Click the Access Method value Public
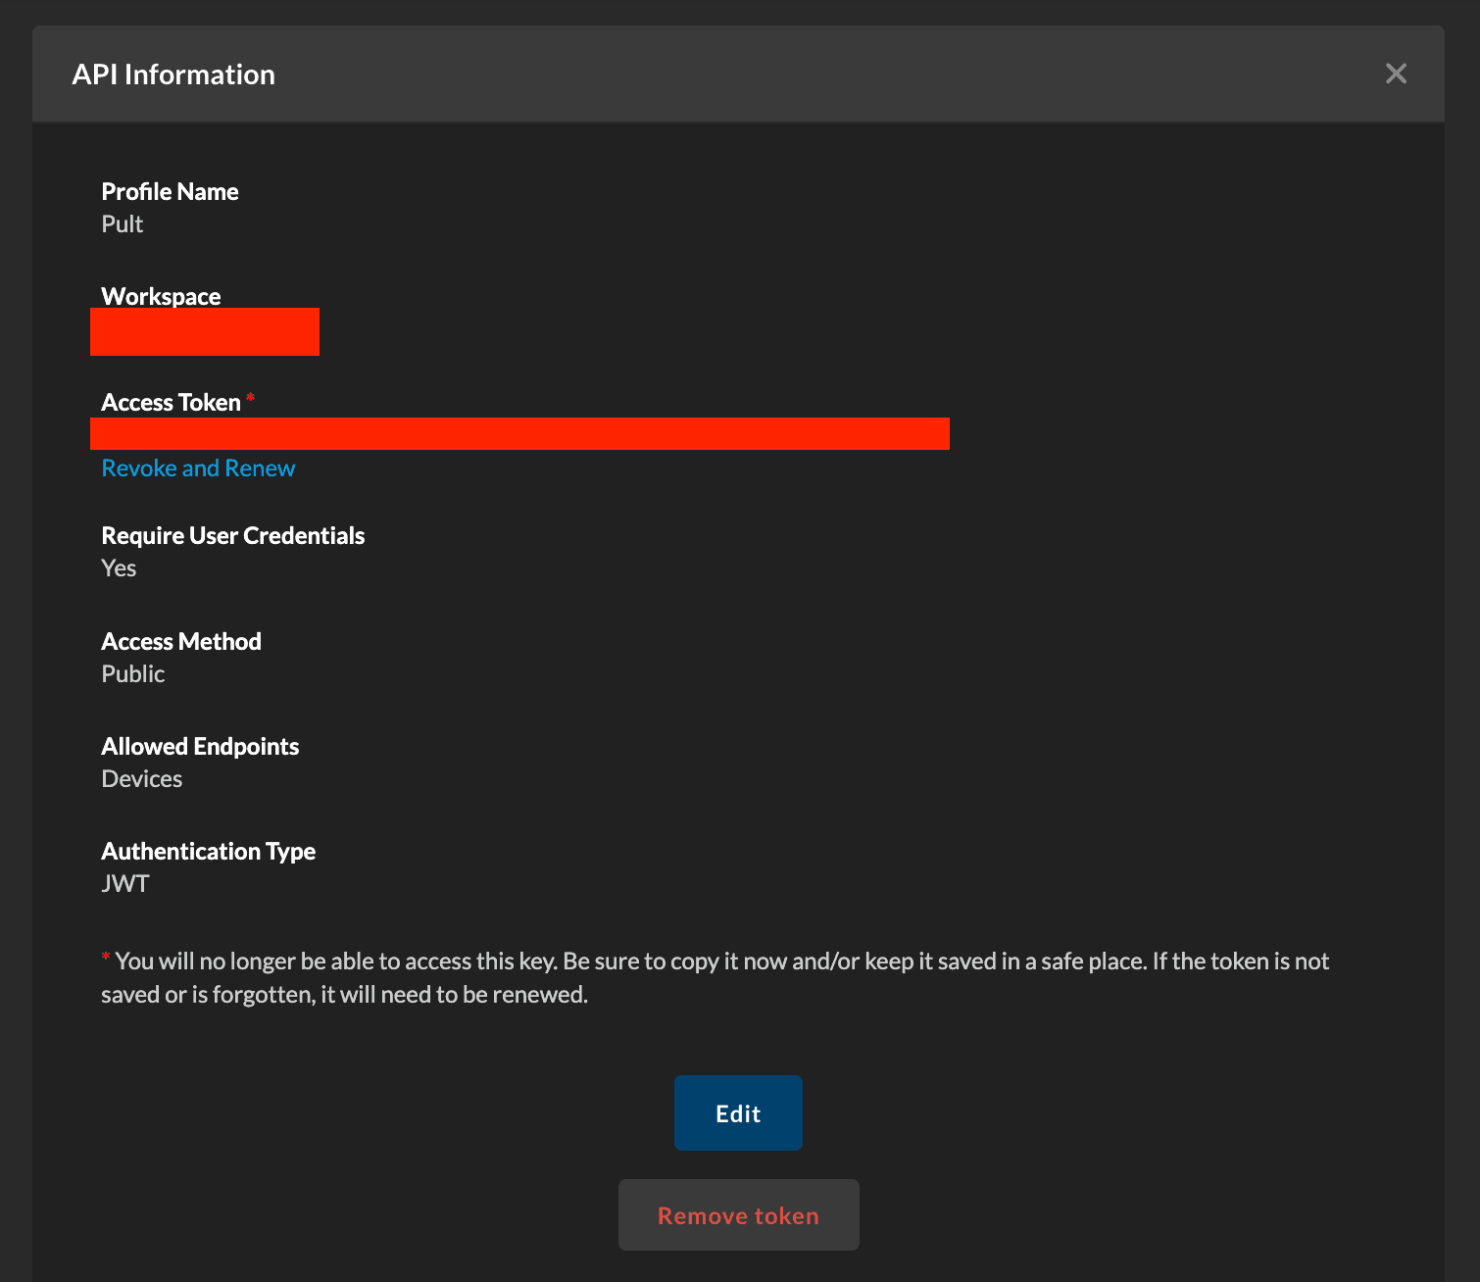The width and height of the screenshot is (1480, 1282). coord(132,673)
